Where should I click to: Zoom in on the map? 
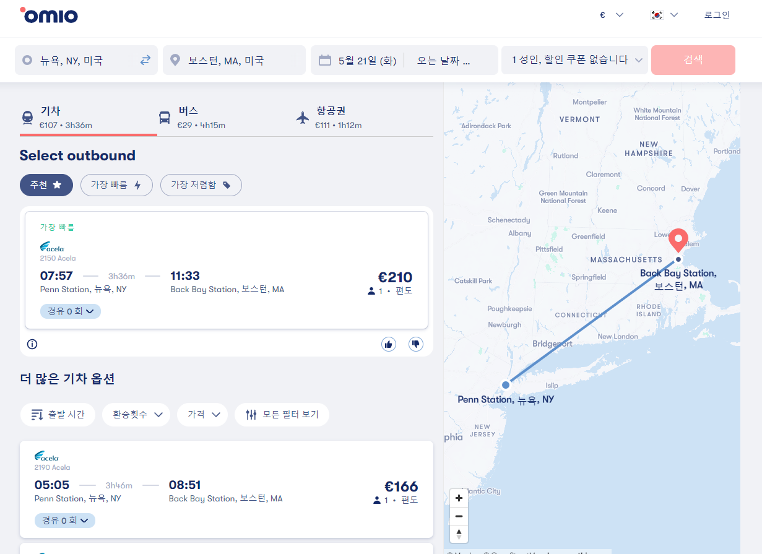point(459,498)
